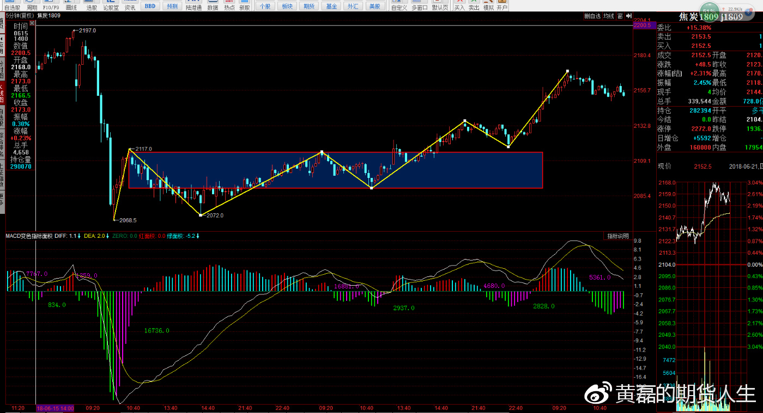Click the arrow icon to collapse the side panel
This screenshot has width=763, height=413.
click(x=628, y=16)
